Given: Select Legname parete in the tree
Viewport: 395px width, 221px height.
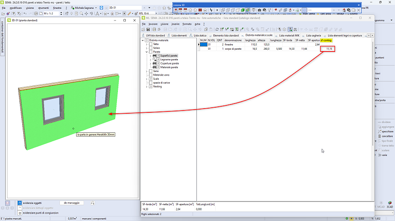Looking at the screenshot, I should tap(169, 59).
